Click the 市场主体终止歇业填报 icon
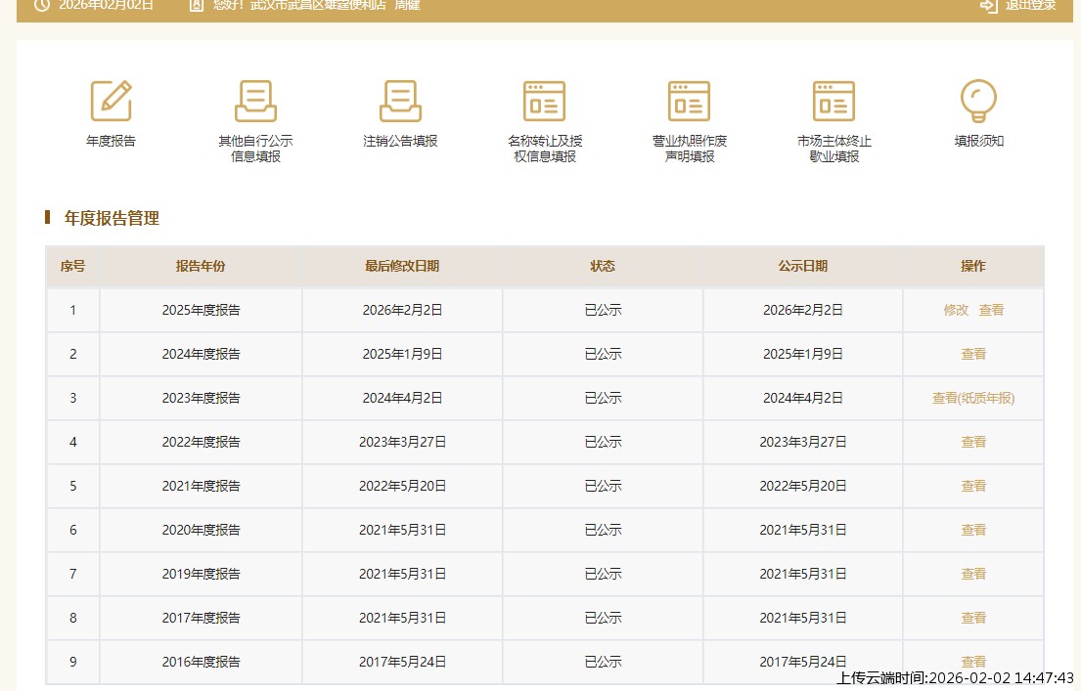1081x691 pixels. click(833, 101)
